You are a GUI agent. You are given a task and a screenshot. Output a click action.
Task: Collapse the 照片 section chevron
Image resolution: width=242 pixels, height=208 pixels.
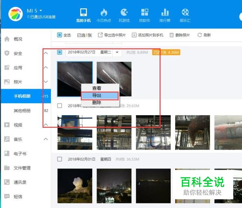[46, 82]
